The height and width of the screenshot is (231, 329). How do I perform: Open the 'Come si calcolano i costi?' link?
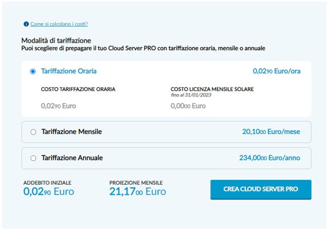coord(59,24)
